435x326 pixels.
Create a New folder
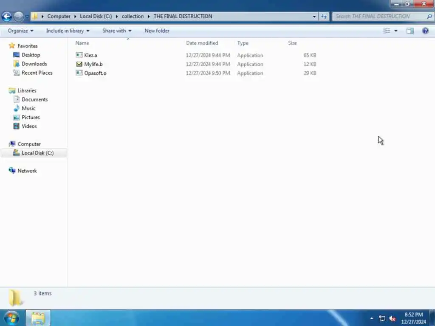point(157,31)
